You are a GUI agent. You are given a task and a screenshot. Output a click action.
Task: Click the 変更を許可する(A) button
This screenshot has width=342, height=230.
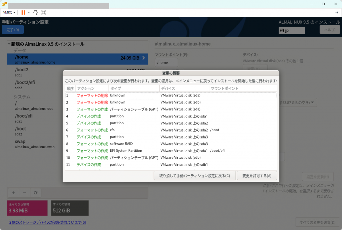click(257, 176)
